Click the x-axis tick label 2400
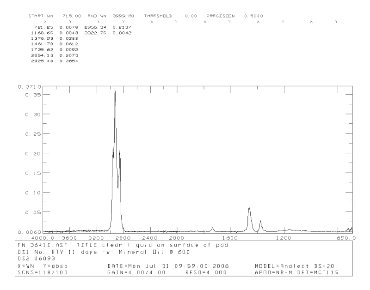The height and width of the screenshot is (290, 370). pyautogui.click(x=149, y=238)
